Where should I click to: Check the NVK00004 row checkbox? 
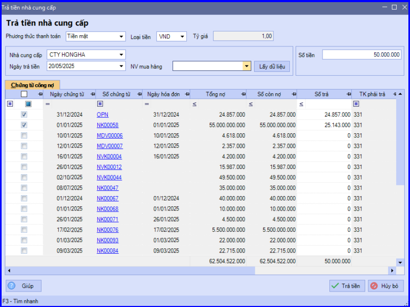24,156
